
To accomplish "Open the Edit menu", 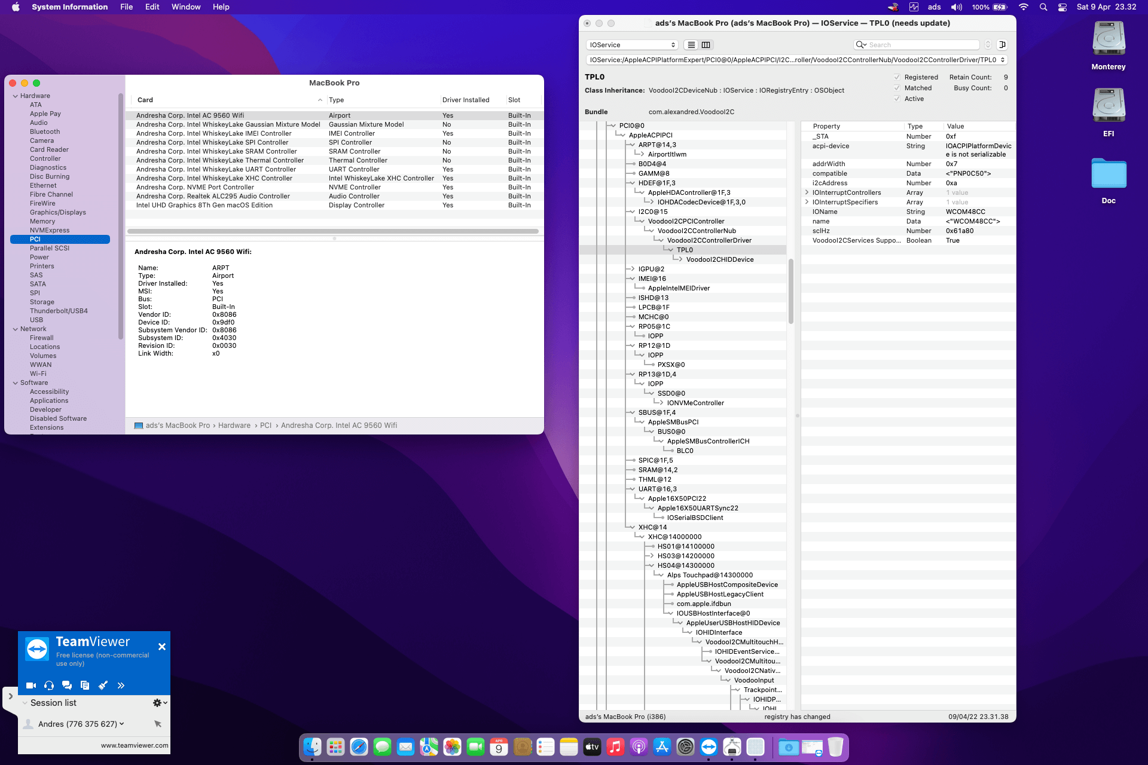I will (152, 7).
